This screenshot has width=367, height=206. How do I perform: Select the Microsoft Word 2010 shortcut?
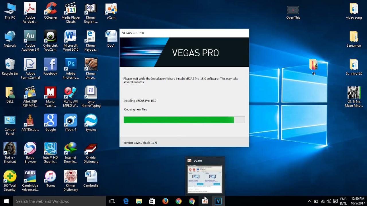click(x=71, y=41)
